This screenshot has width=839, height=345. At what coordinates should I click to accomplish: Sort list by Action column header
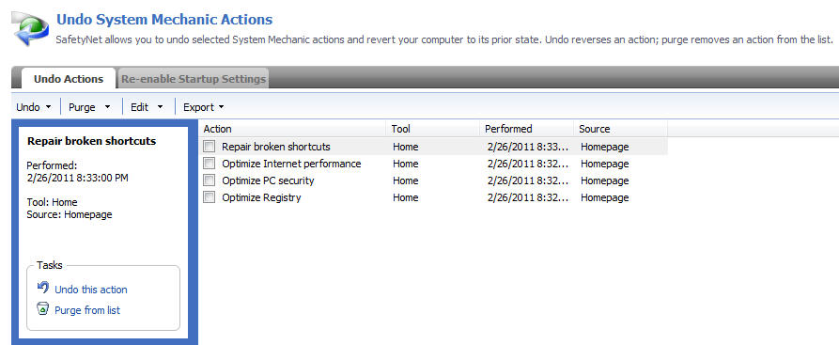(x=293, y=129)
